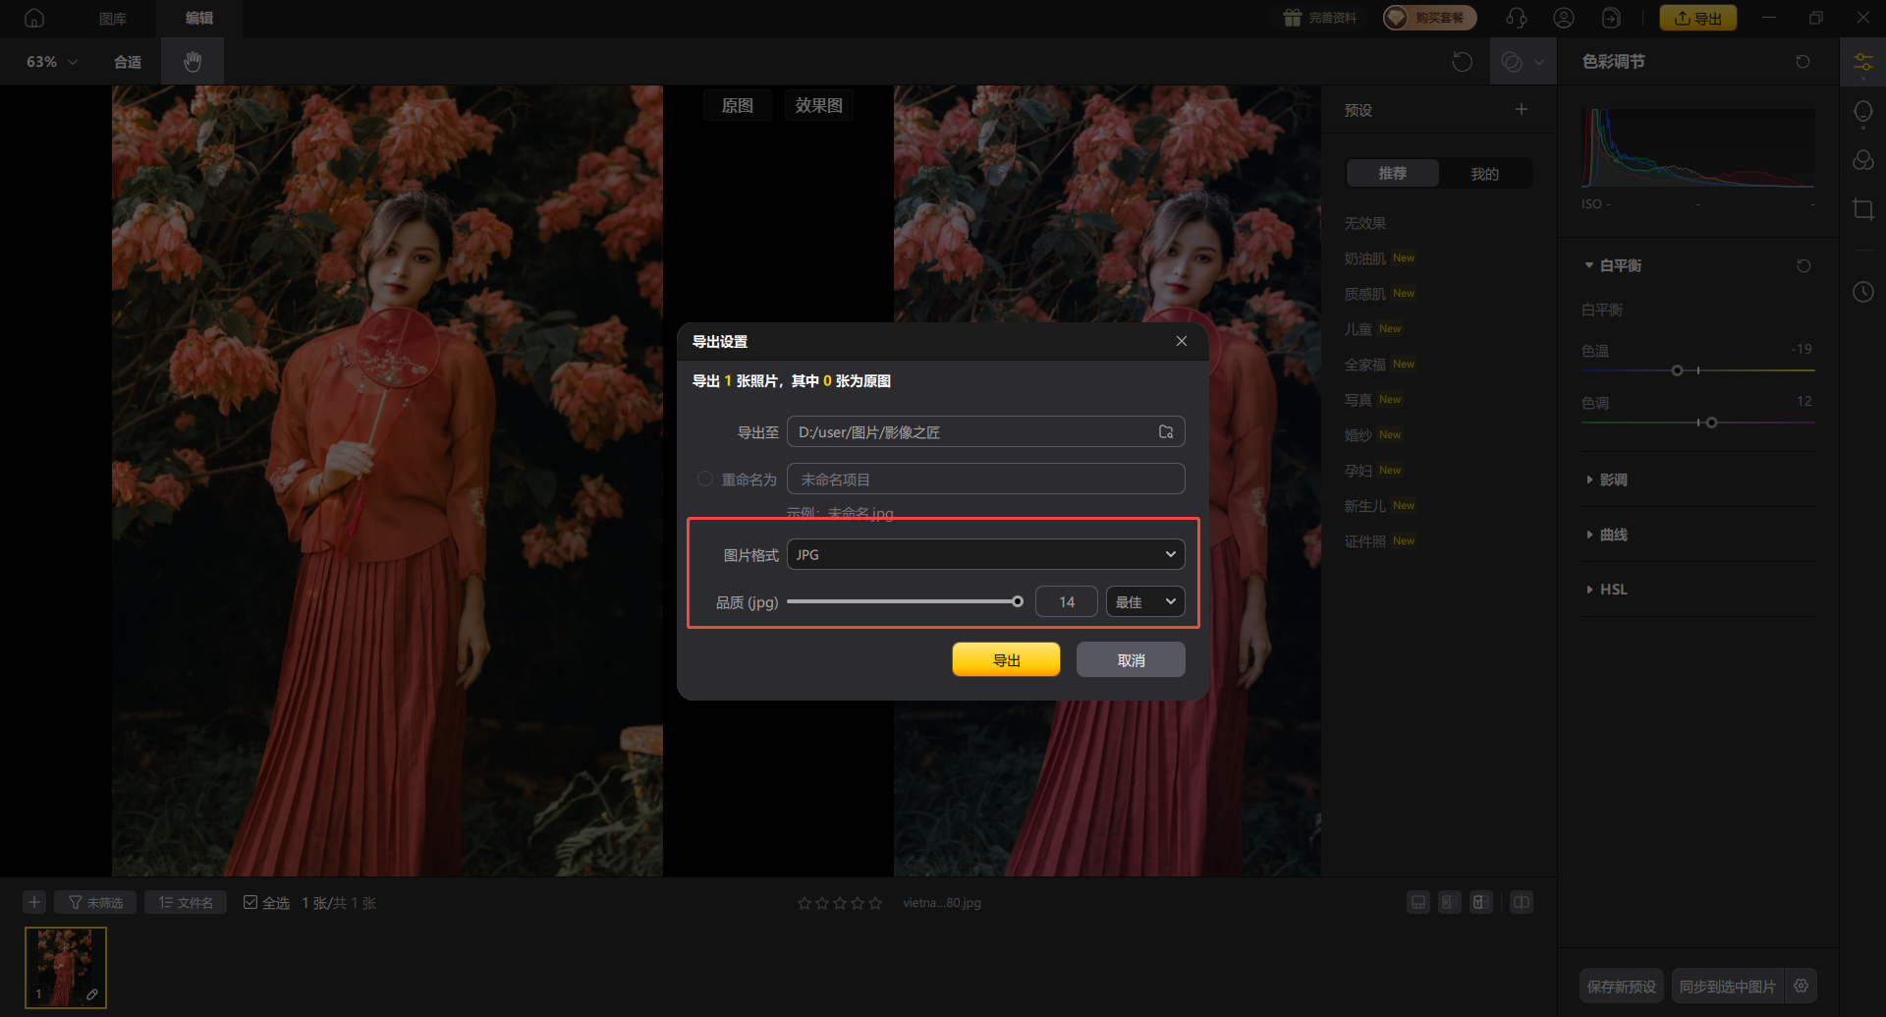Click the home icon

(34, 18)
